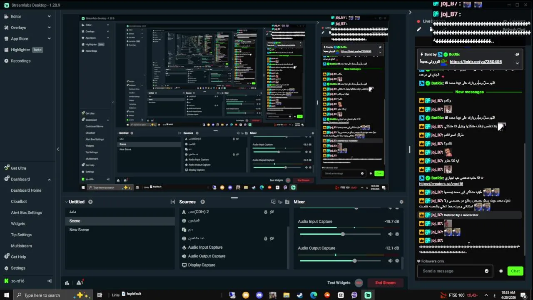The height and width of the screenshot is (300, 533).
Task: Open Tip Settings
Action: (x=21, y=235)
